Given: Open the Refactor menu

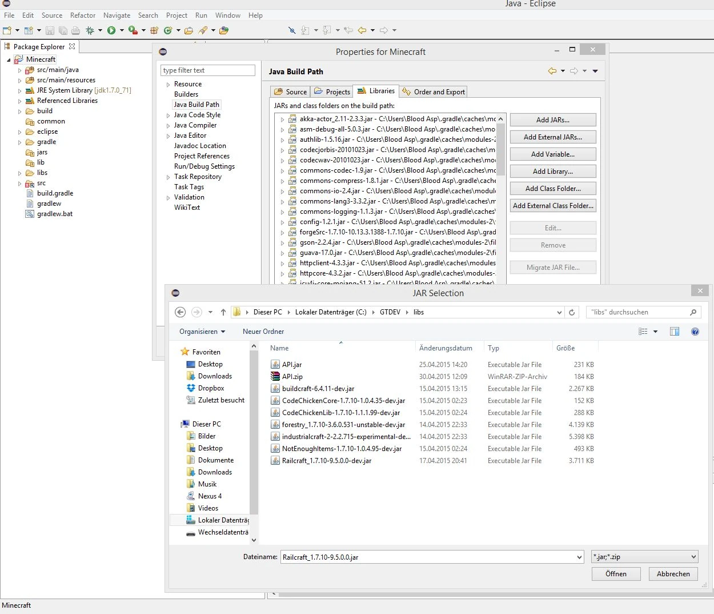Looking at the screenshot, I should pos(83,15).
